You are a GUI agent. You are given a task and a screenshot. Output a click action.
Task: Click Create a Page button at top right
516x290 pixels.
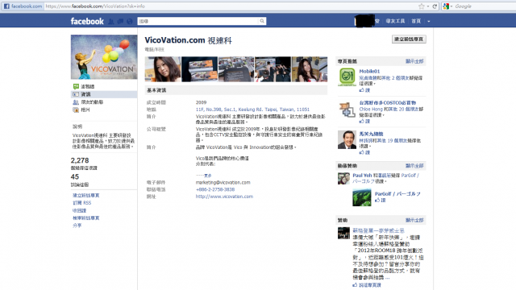point(409,39)
